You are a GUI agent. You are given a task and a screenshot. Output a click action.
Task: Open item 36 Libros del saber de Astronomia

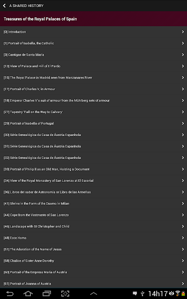click(x=93, y=192)
